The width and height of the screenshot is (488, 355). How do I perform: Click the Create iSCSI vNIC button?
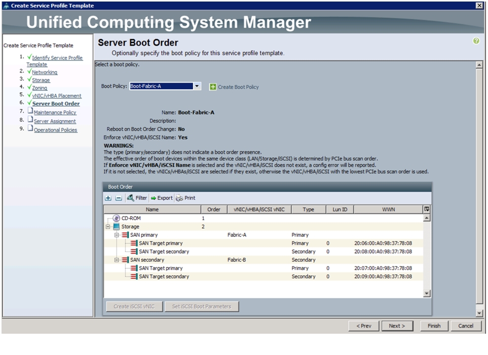[x=134, y=306]
